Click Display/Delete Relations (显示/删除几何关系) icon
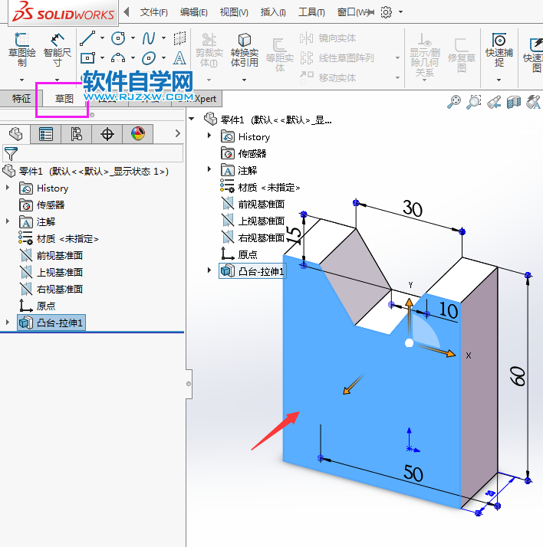The image size is (543, 547). (x=424, y=39)
